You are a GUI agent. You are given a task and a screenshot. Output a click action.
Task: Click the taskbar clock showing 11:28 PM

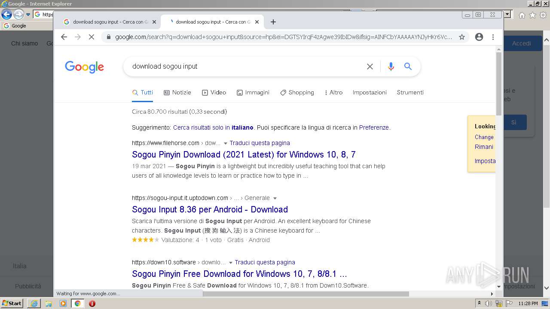tap(528, 303)
